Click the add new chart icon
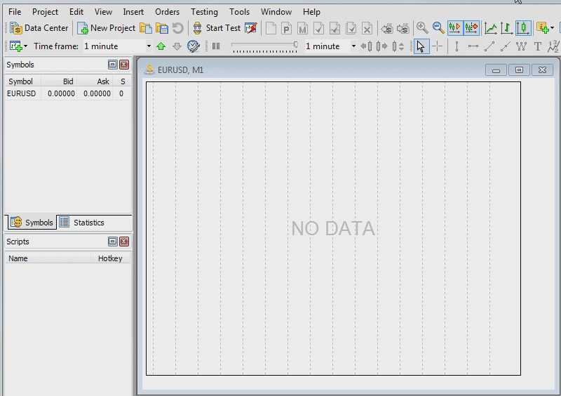Screen dimensions: 561x396 tap(15, 46)
